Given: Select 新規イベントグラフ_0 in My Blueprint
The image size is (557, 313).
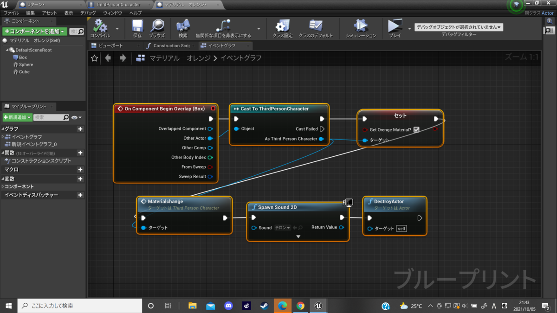Looking at the screenshot, I should (34, 144).
